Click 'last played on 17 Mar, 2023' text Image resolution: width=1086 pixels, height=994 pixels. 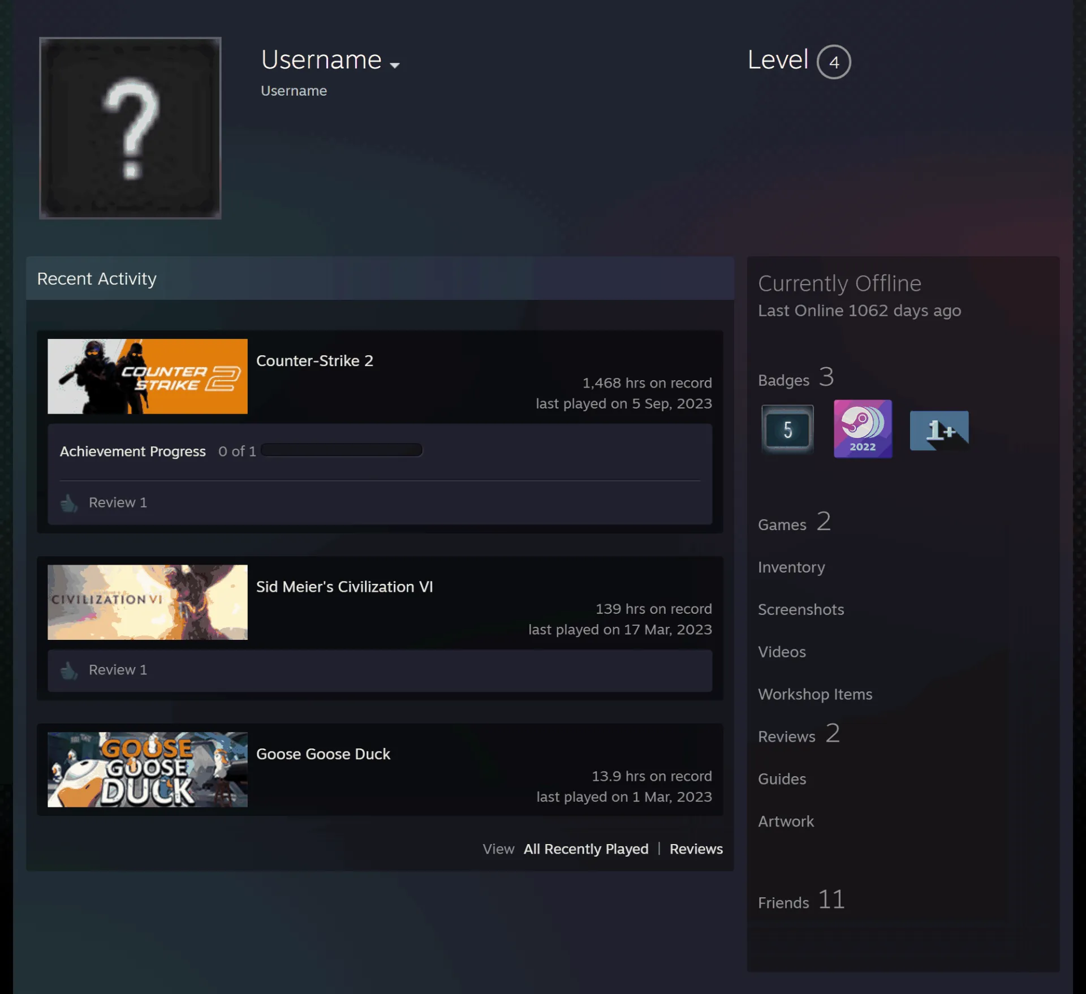pyautogui.click(x=620, y=630)
